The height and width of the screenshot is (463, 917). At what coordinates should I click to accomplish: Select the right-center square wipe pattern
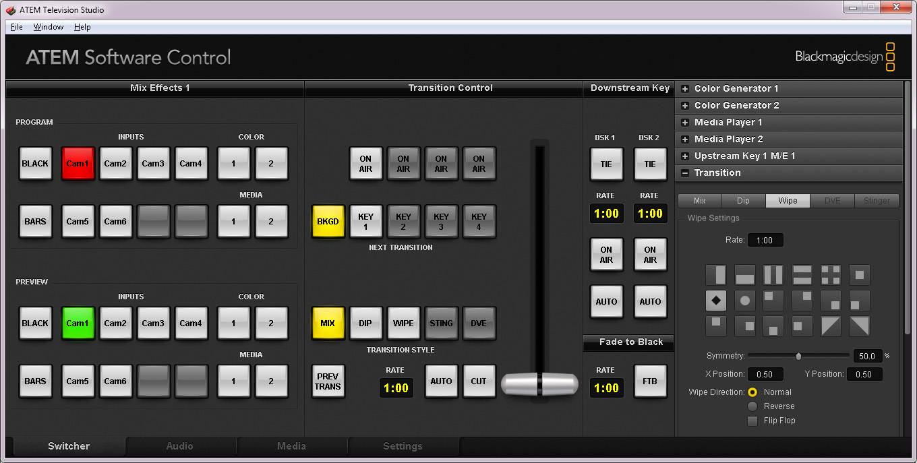click(744, 326)
